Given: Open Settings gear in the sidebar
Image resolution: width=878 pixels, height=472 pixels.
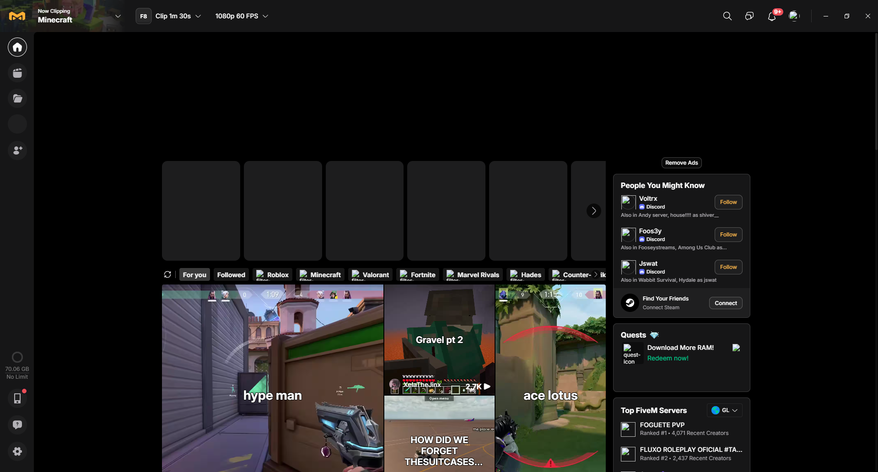Looking at the screenshot, I should pyautogui.click(x=17, y=451).
